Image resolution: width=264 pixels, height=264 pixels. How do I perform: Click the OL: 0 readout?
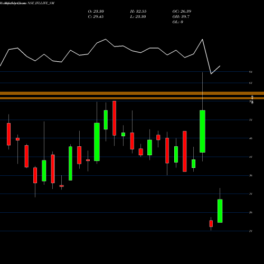pyautogui.click(x=178, y=22)
